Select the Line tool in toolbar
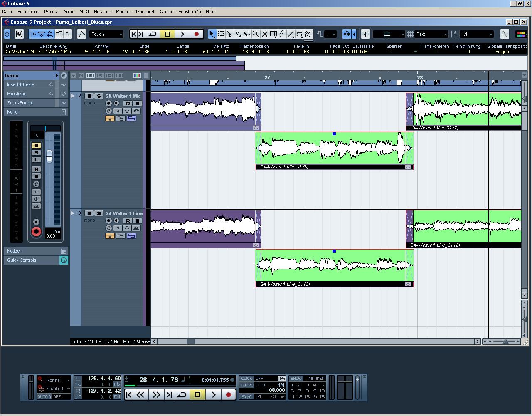The image size is (532, 416). click(x=291, y=34)
